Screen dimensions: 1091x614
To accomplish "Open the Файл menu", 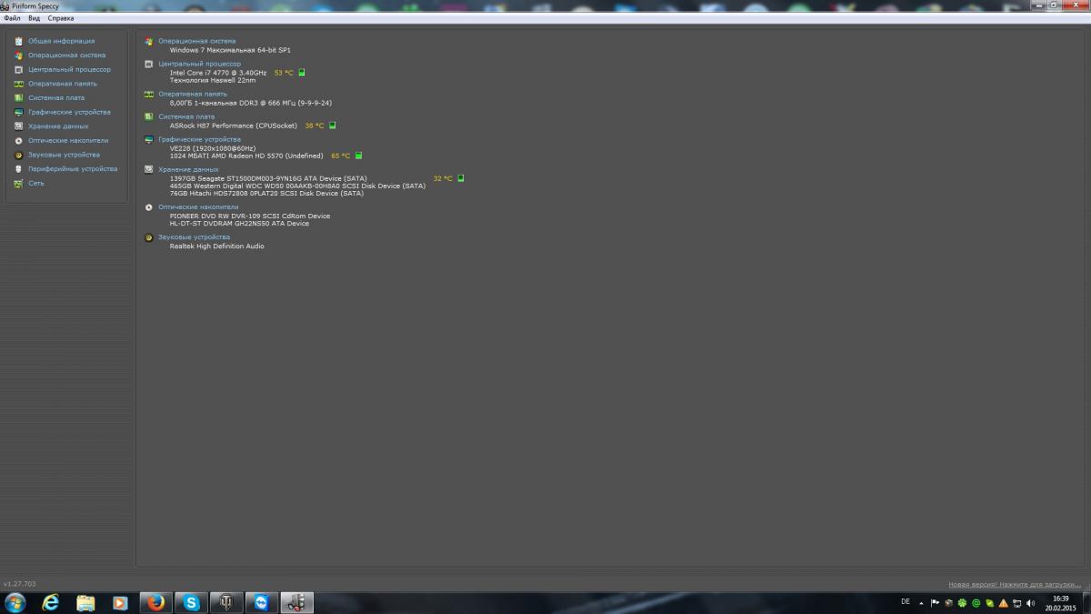I will pyautogui.click(x=12, y=18).
